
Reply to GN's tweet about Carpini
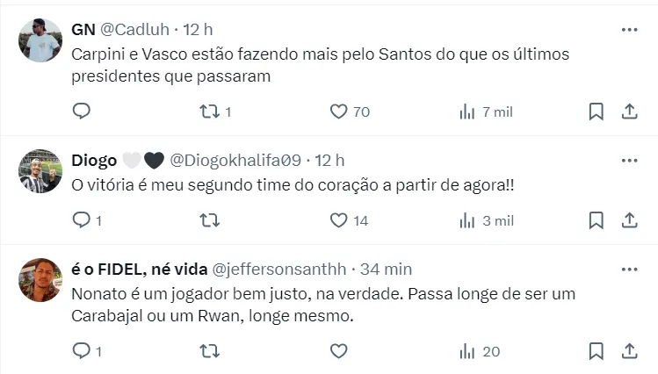click(x=81, y=111)
